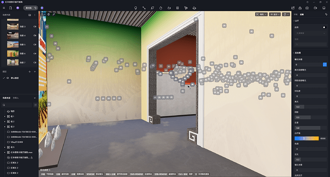
Task: Click the white balance color gradient slider
Action: coord(307,138)
